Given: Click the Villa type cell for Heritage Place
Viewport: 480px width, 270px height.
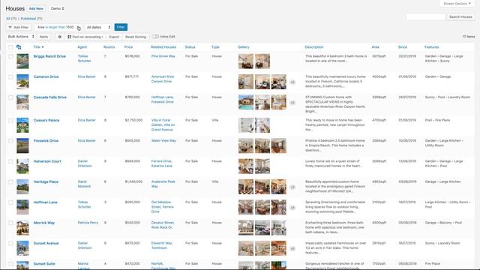Looking at the screenshot, I should click(215, 181).
